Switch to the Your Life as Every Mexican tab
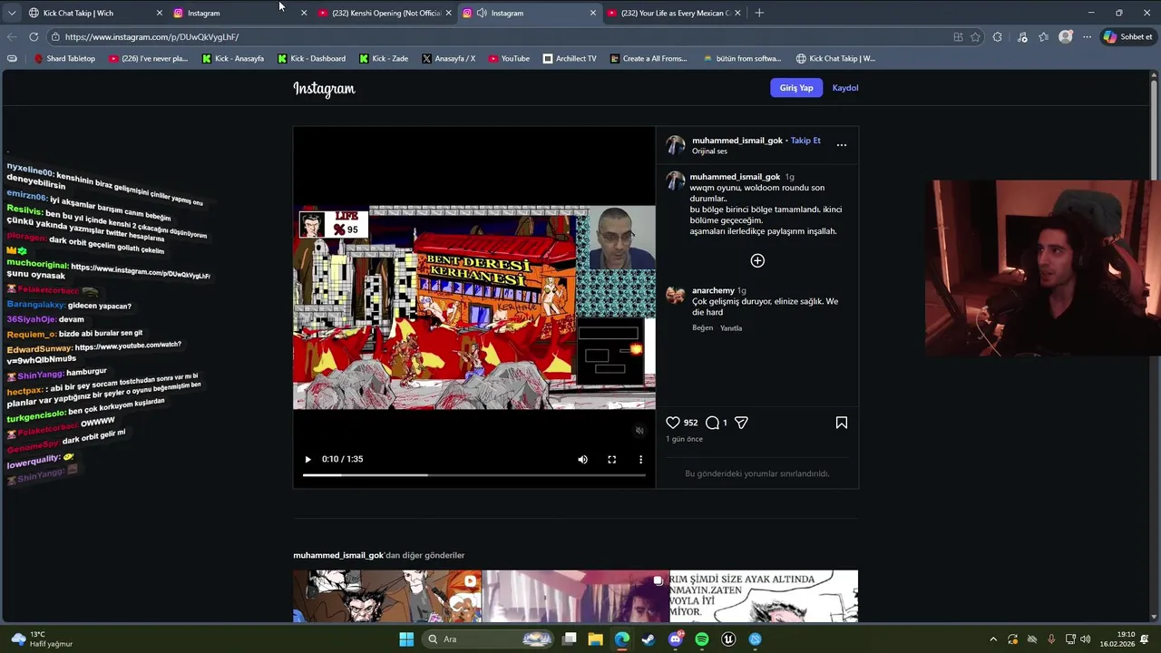The width and height of the screenshot is (1161, 653). pos(674,13)
